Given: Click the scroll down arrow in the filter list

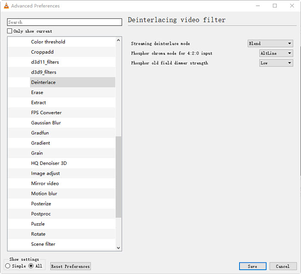Looking at the screenshot, I should [118, 248].
